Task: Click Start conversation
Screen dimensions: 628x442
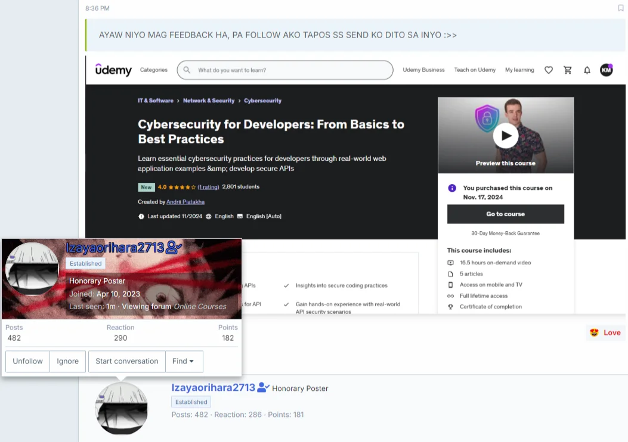Action: [126, 361]
